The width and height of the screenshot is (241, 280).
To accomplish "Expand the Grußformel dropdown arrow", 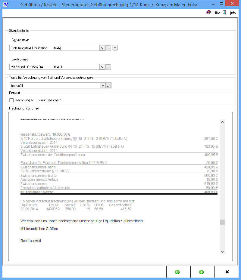I will (102, 67).
